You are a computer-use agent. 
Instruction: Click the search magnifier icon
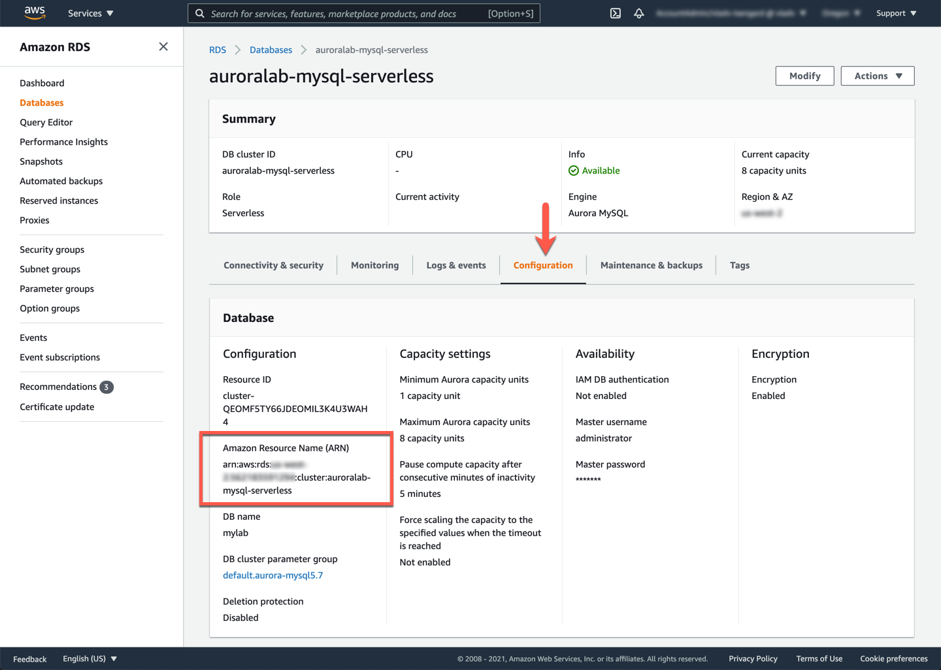(200, 14)
